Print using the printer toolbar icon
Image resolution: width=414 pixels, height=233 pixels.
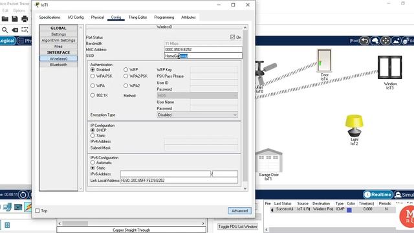[25, 19]
